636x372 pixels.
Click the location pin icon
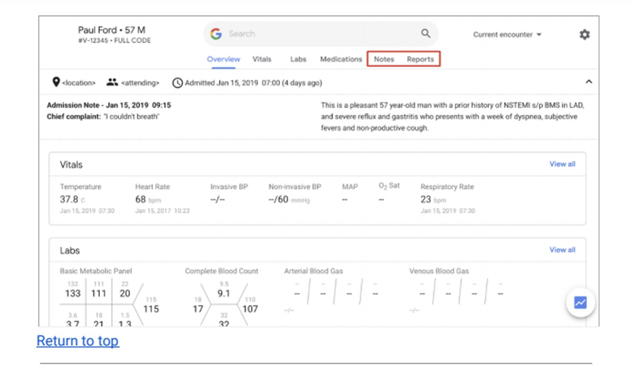56,82
